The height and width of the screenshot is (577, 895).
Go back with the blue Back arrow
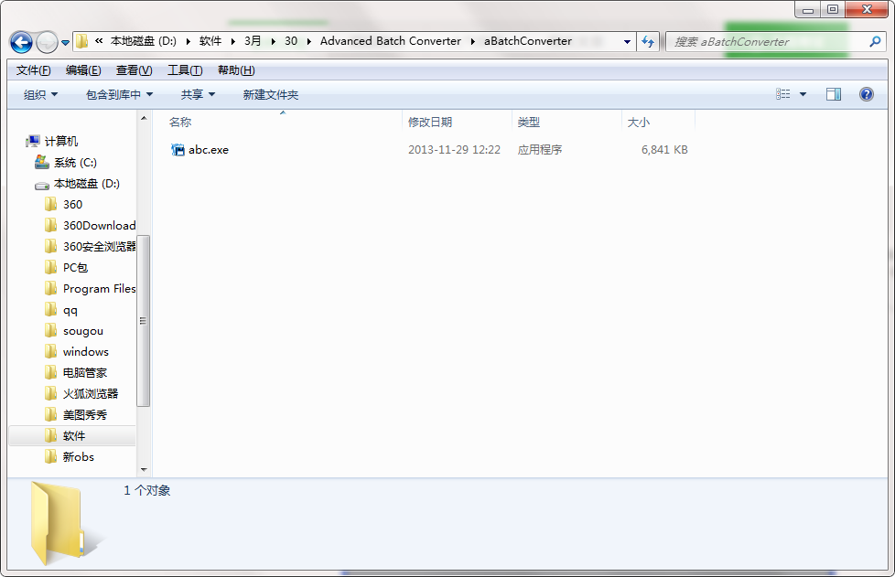pos(21,42)
